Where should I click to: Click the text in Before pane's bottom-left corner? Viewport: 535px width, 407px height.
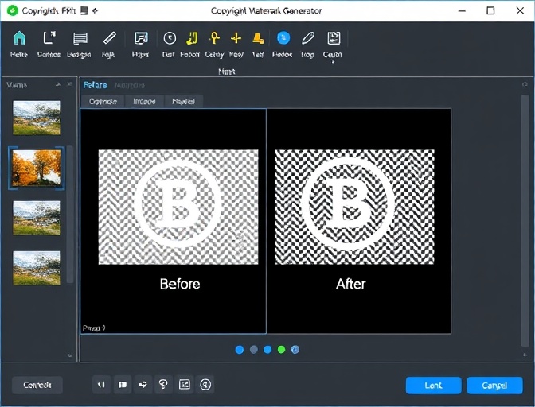(x=94, y=328)
